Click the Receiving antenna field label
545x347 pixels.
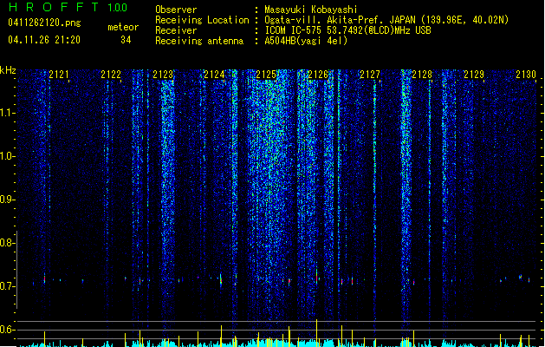[199, 41]
